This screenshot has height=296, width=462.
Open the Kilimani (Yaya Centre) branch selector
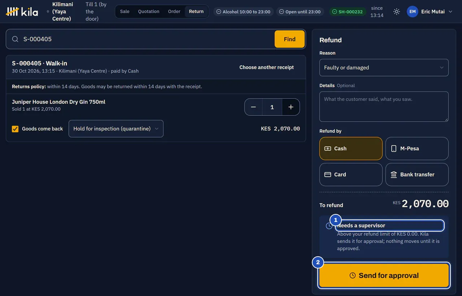point(60,12)
